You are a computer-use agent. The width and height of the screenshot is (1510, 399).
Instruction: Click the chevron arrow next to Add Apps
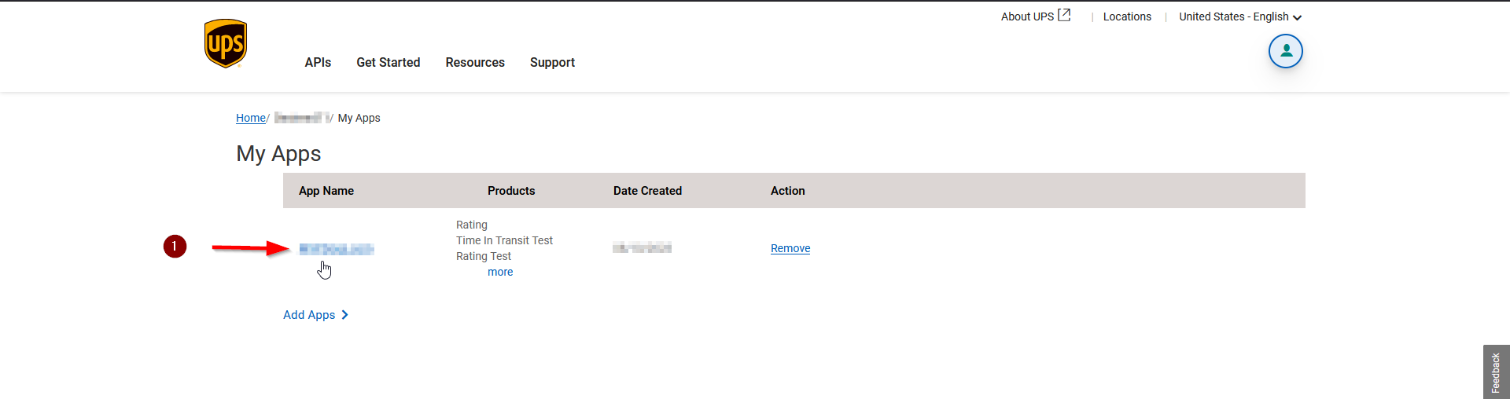(x=344, y=315)
